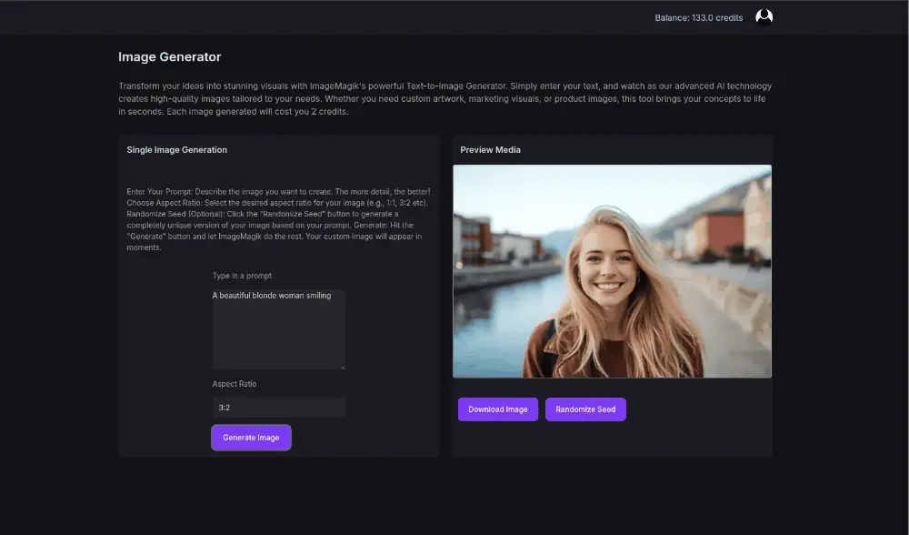Image resolution: width=909 pixels, height=535 pixels.
Task: Click the Image Generator page heading
Action: [169, 57]
